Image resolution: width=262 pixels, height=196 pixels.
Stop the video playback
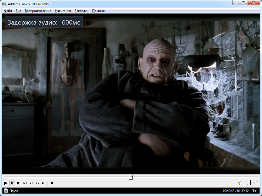(18, 183)
